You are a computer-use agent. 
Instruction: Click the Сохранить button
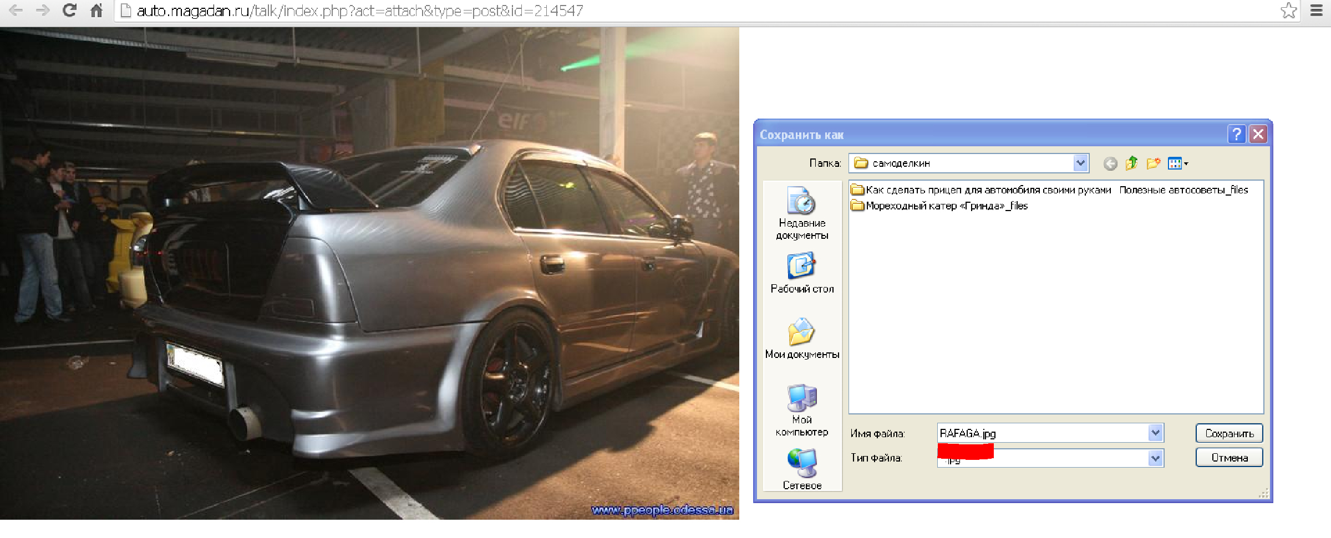(1229, 433)
